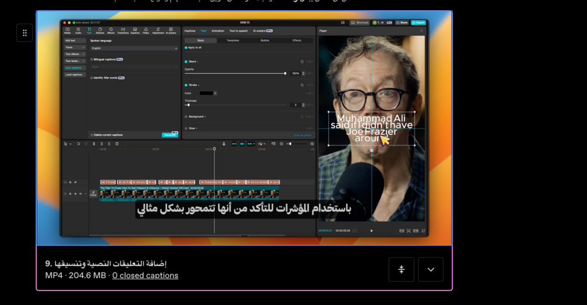
Task: Click the Delete trash icon in timeline toolbar
Action: click(117, 144)
